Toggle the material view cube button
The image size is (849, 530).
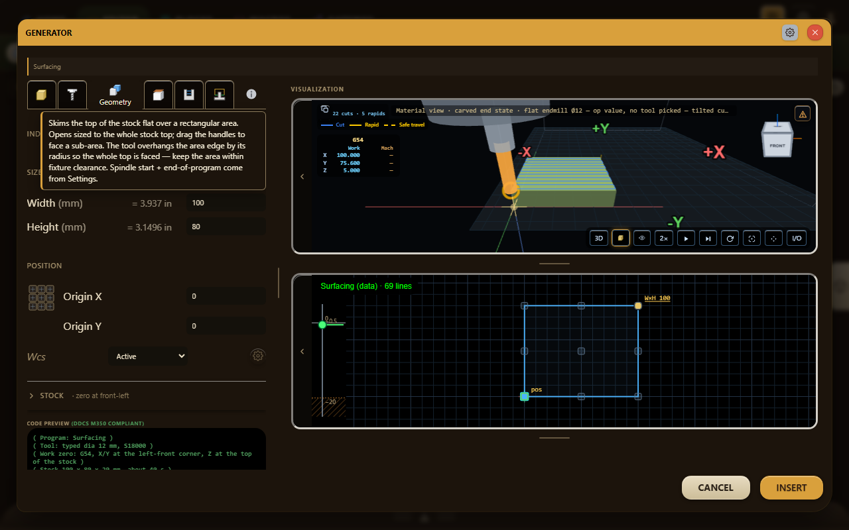tap(621, 238)
